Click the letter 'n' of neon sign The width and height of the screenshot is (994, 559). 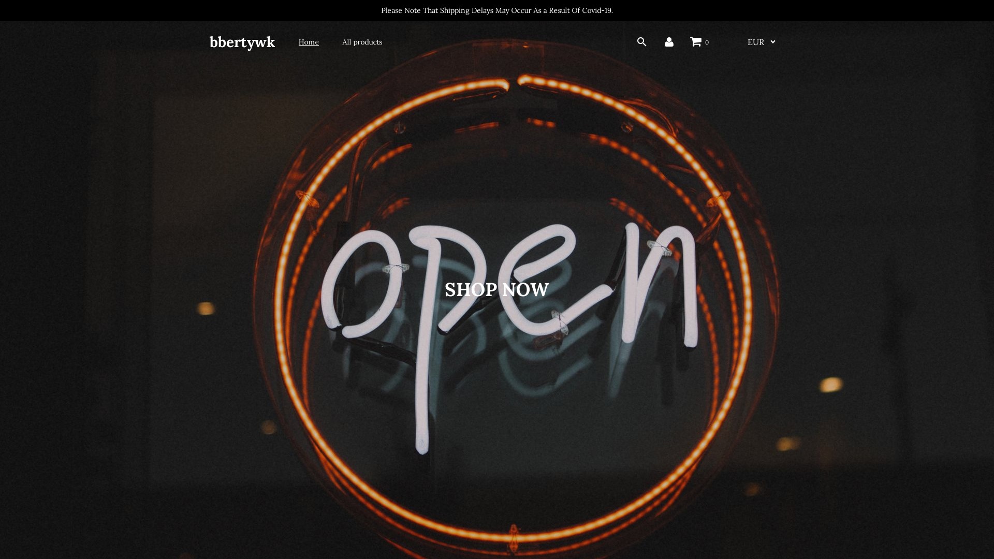tap(660, 285)
